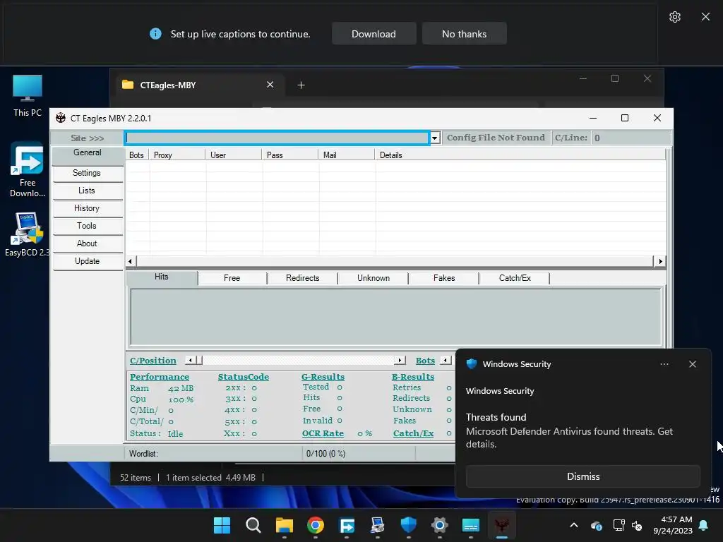The width and height of the screenshot is (723, 542).
Task: Open Windows Security shield taskbar icon
Action: pyautogui.click(x=409, y=525)
